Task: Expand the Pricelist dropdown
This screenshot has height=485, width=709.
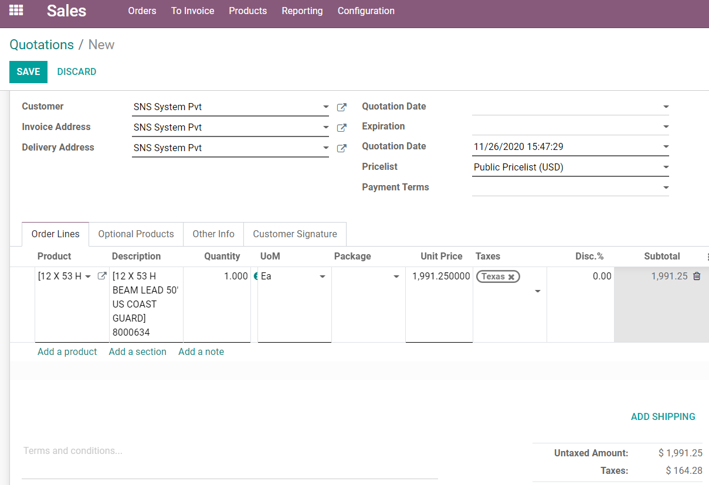Action: (666, 168)
